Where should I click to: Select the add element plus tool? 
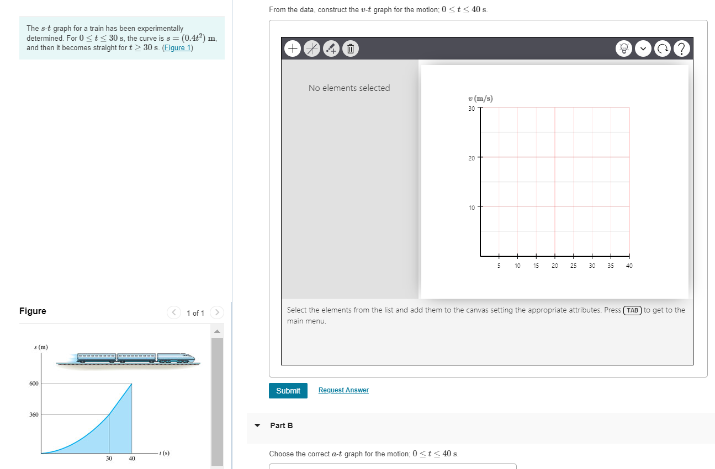click(292, 48)
